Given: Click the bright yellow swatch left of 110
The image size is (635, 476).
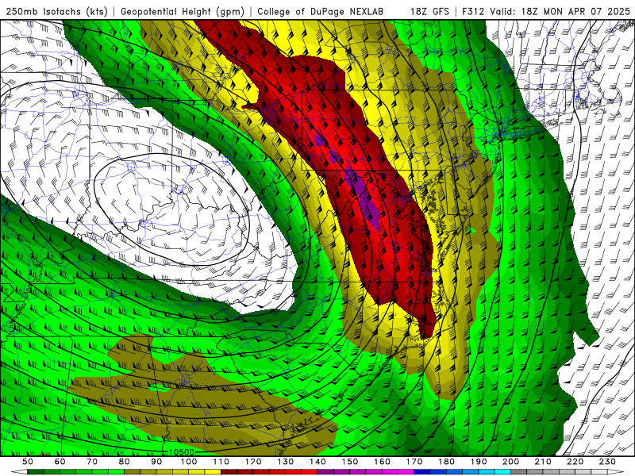Looking at the screenshot, I should [x=213, y=472].
